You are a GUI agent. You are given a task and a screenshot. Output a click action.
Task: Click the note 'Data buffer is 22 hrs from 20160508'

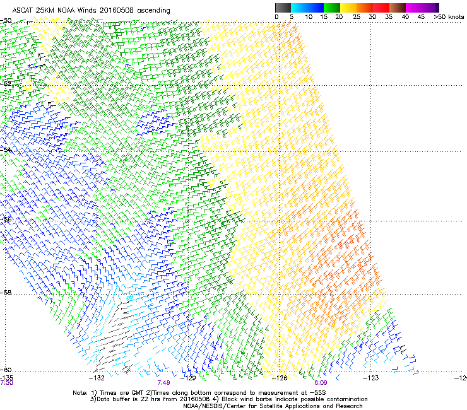click(152, 399)
